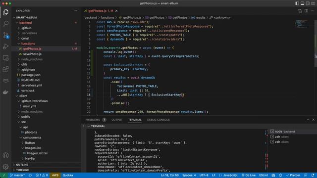The height and width of the screenshot is (178, 317).
Task: Open changes compare icon in editor toolbar
Action: point(300,11)
